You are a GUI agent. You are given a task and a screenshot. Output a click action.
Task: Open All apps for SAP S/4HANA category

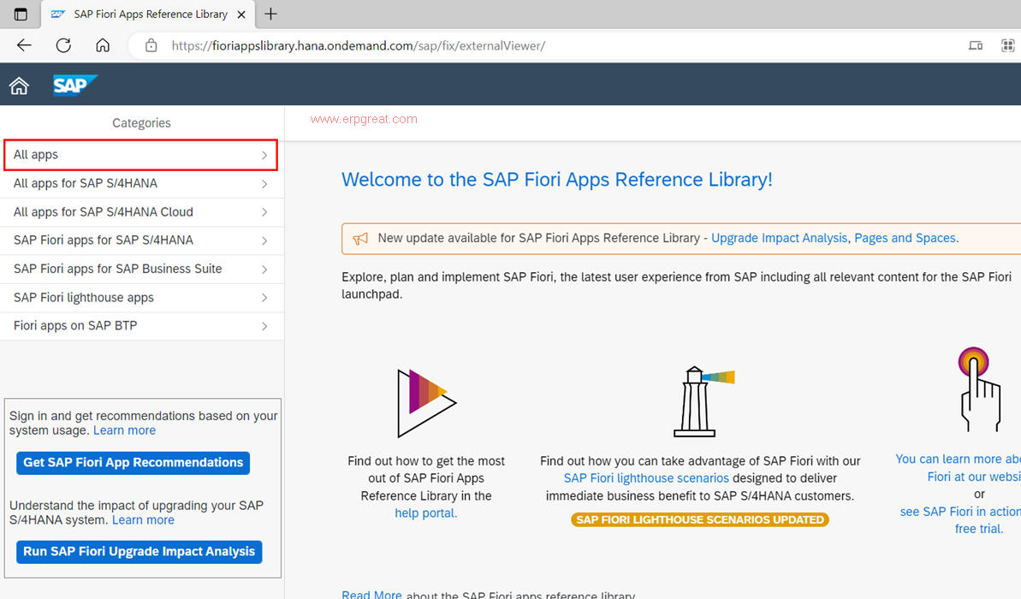point(142,184)
